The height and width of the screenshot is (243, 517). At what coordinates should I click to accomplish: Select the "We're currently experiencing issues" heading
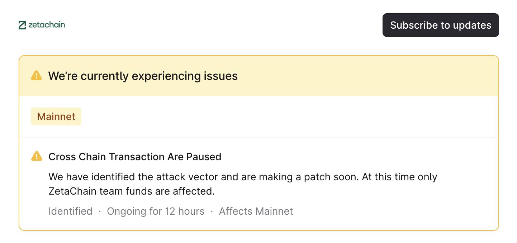click(x=143, y=76)
